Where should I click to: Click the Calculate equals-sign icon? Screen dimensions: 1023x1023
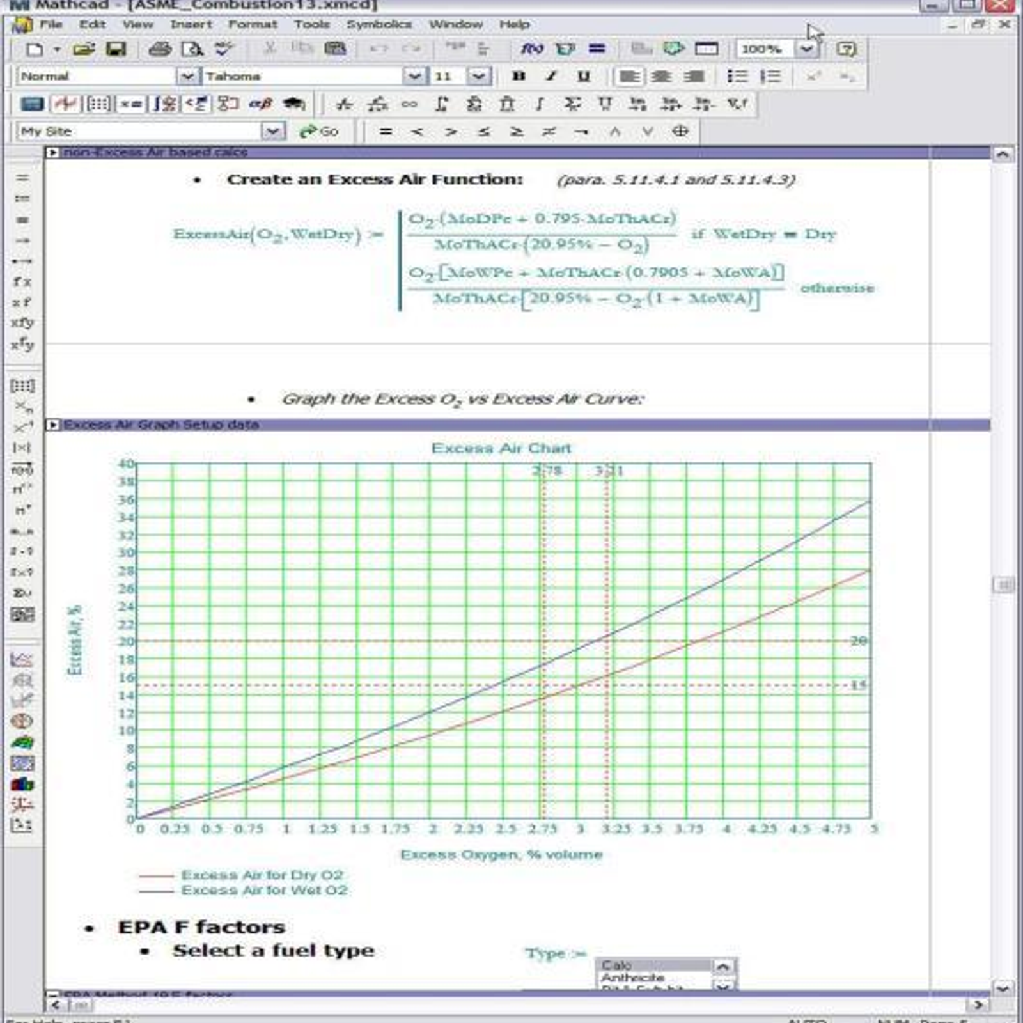point(597,49)
